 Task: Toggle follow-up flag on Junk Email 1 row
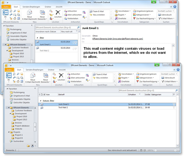tap(174, 104)
